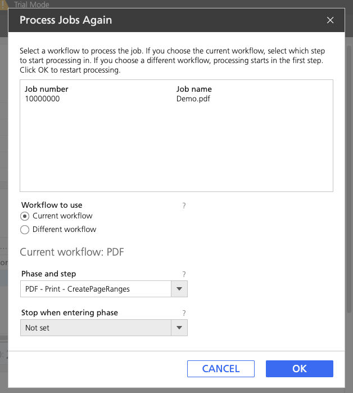The image size is (353, 393).
Task: Select job number 10000000 in list
Action: (x=42, y=99)
